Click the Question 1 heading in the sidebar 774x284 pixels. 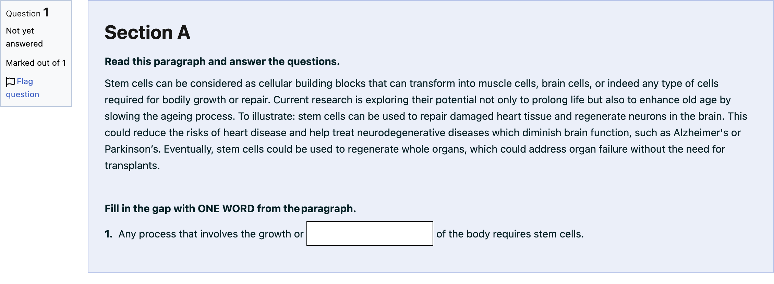27,13
